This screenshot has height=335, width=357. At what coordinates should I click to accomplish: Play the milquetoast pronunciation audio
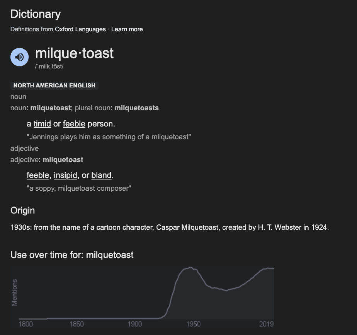(x=20, y=57)
